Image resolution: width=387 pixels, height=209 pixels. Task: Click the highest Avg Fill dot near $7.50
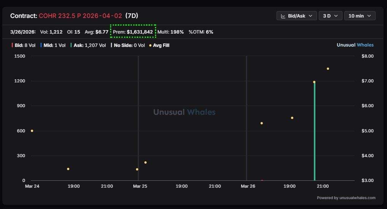tap(328, 69)
